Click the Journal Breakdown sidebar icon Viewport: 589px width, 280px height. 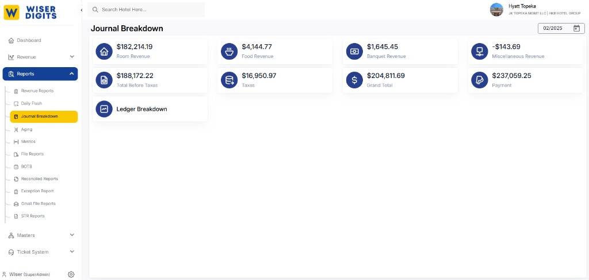[x=16, y=116]
